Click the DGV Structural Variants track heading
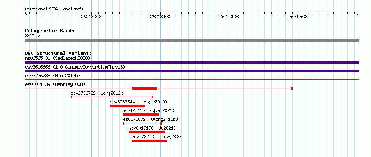 [58, 53]
